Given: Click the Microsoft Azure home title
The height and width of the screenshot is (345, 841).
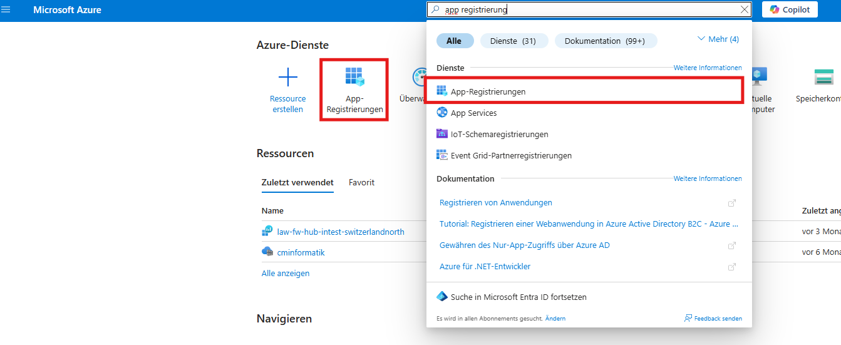Looking at the screenshot, I should click(x=67, y=10).
